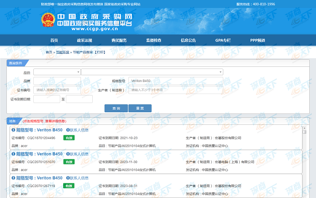Click text 证书编号 : CQC18701204496
The width and height of the screenshot is (316, 198).
(x=33, y=138)
